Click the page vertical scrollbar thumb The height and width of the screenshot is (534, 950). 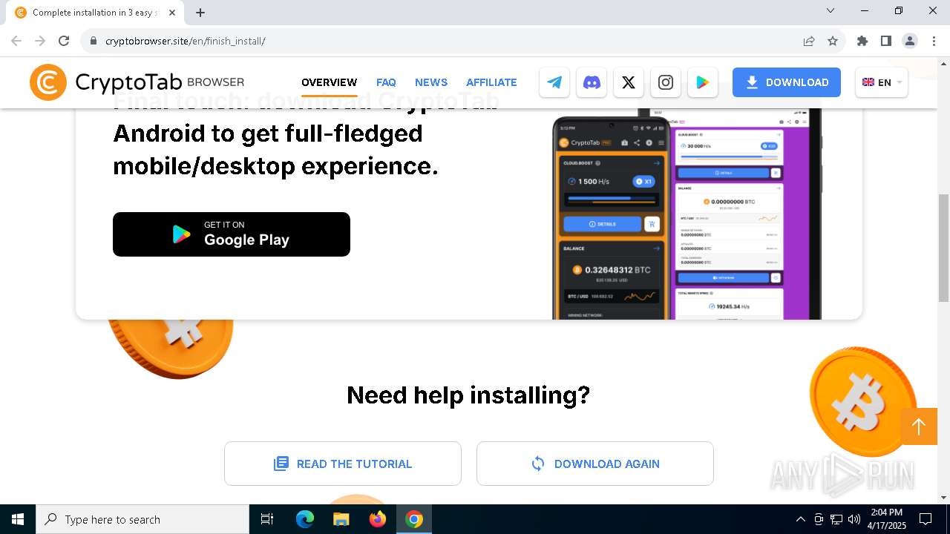click(943, 248)
